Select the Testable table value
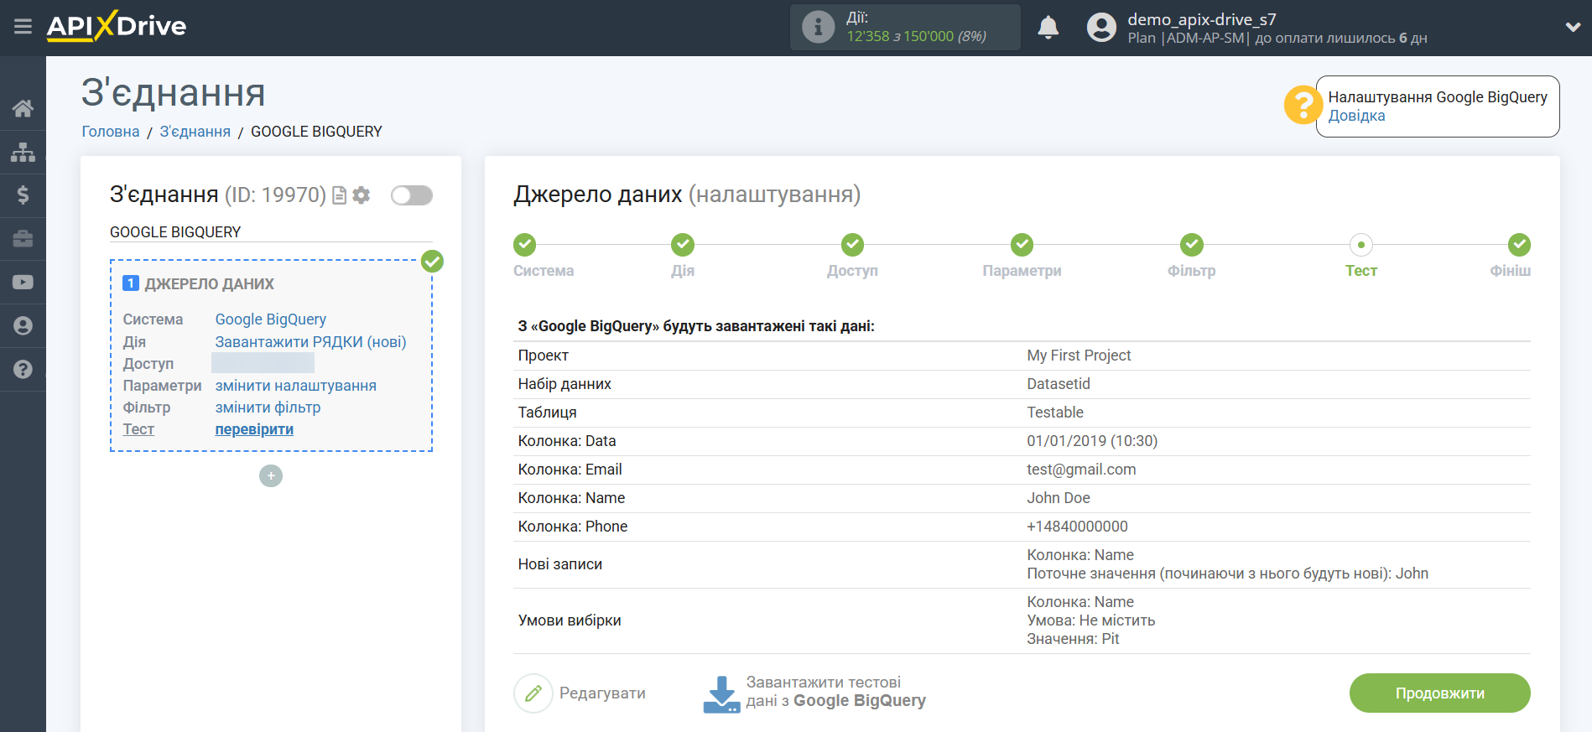This screenshot has width=1592, height=732. coord(1055,413)
